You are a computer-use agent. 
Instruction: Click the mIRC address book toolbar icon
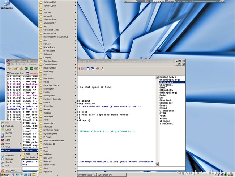pyautogui.click(x=36, y=69)
